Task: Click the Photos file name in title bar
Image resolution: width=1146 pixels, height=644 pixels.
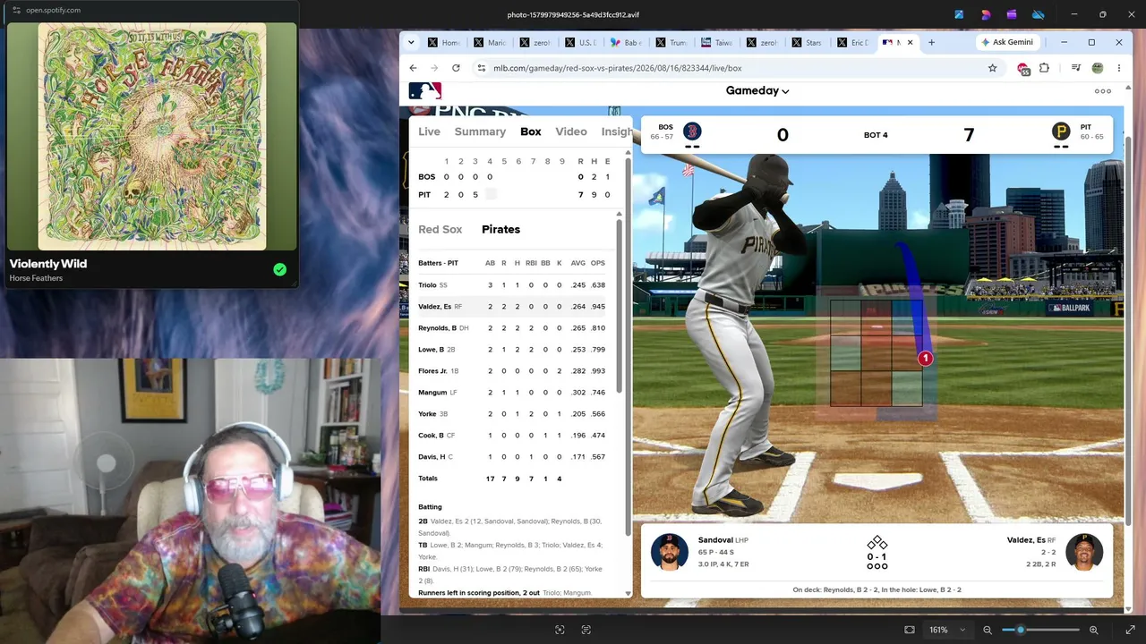Action: [573, 14]
